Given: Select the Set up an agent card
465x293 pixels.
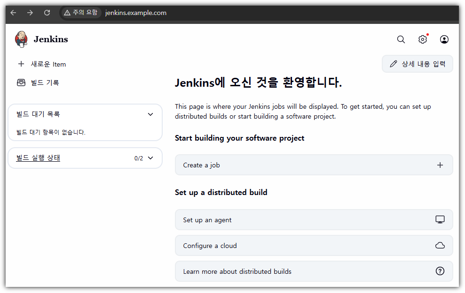Looking at the screenshot, I should (x=314, y=220).
